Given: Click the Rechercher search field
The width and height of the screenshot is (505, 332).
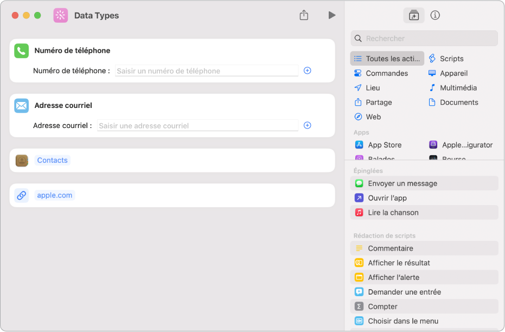Looking at the screenshot, I should 424,39.
